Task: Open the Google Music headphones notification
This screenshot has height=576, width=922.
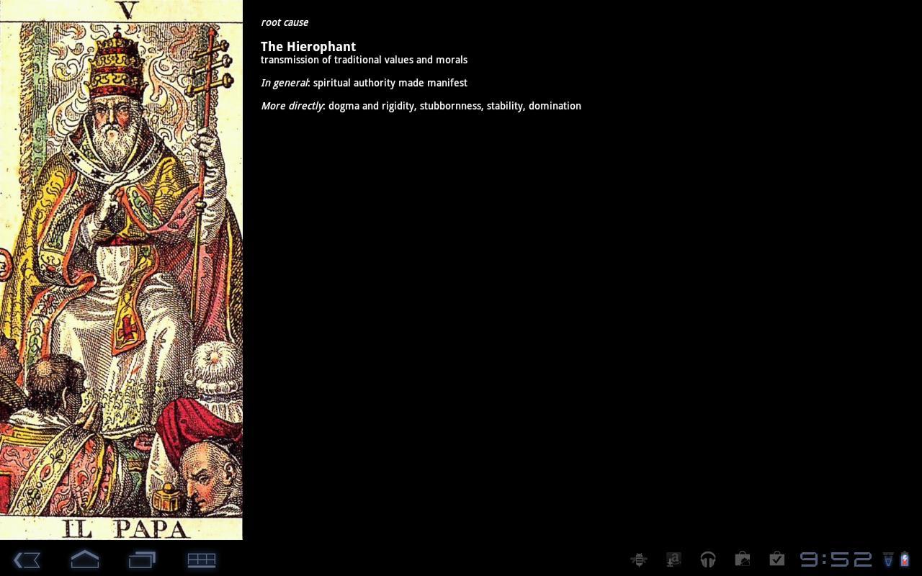Action: coord(707,559)
